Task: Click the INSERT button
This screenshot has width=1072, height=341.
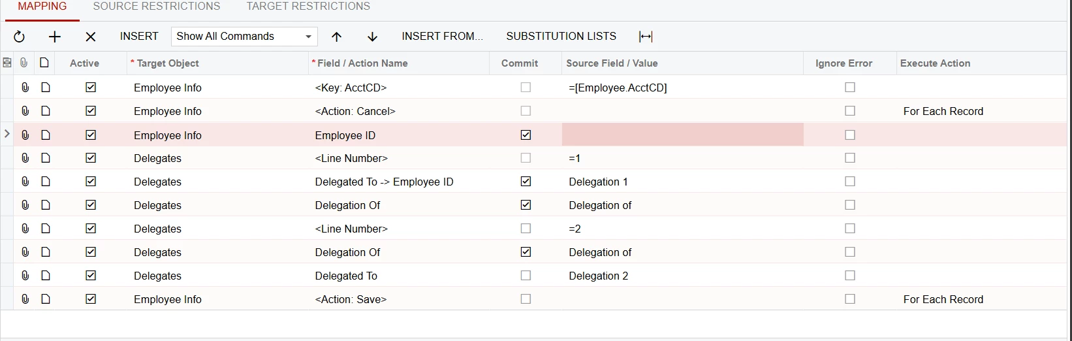Action: pyautogui.click(x=139, y=37)
